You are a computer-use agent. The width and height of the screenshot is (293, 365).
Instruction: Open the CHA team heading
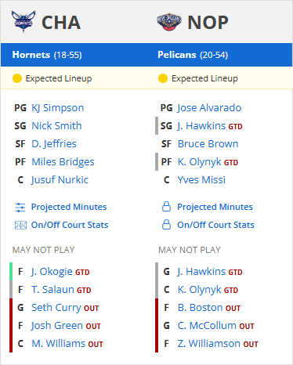coord(61,23)
